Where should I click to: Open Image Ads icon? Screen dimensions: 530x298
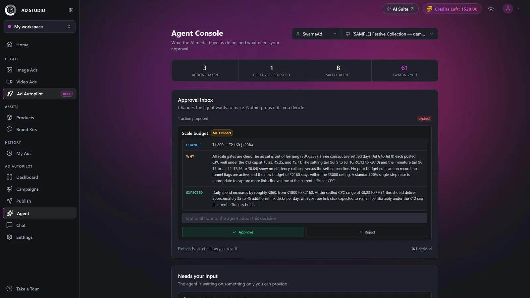(10, 70)
